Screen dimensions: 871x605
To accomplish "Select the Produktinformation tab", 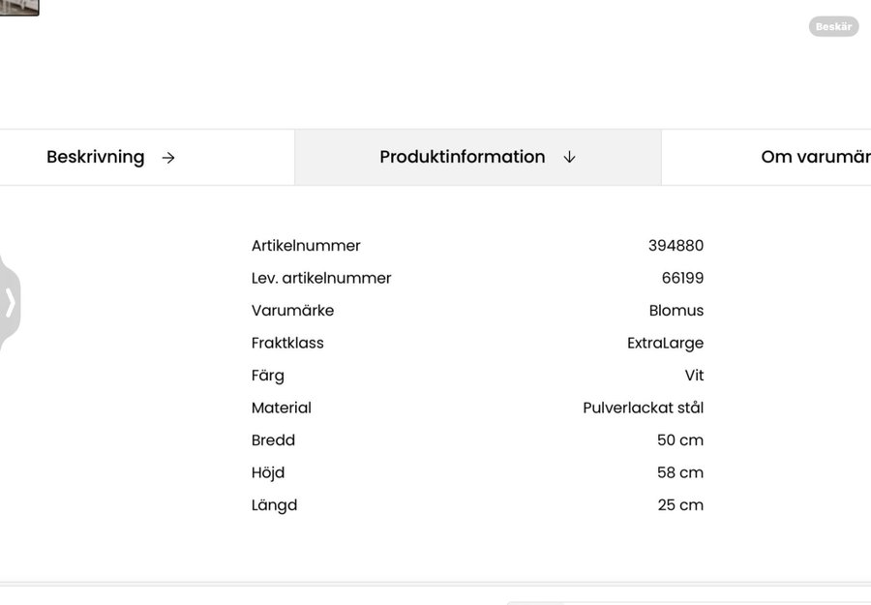I will click(x=463, y=157).
